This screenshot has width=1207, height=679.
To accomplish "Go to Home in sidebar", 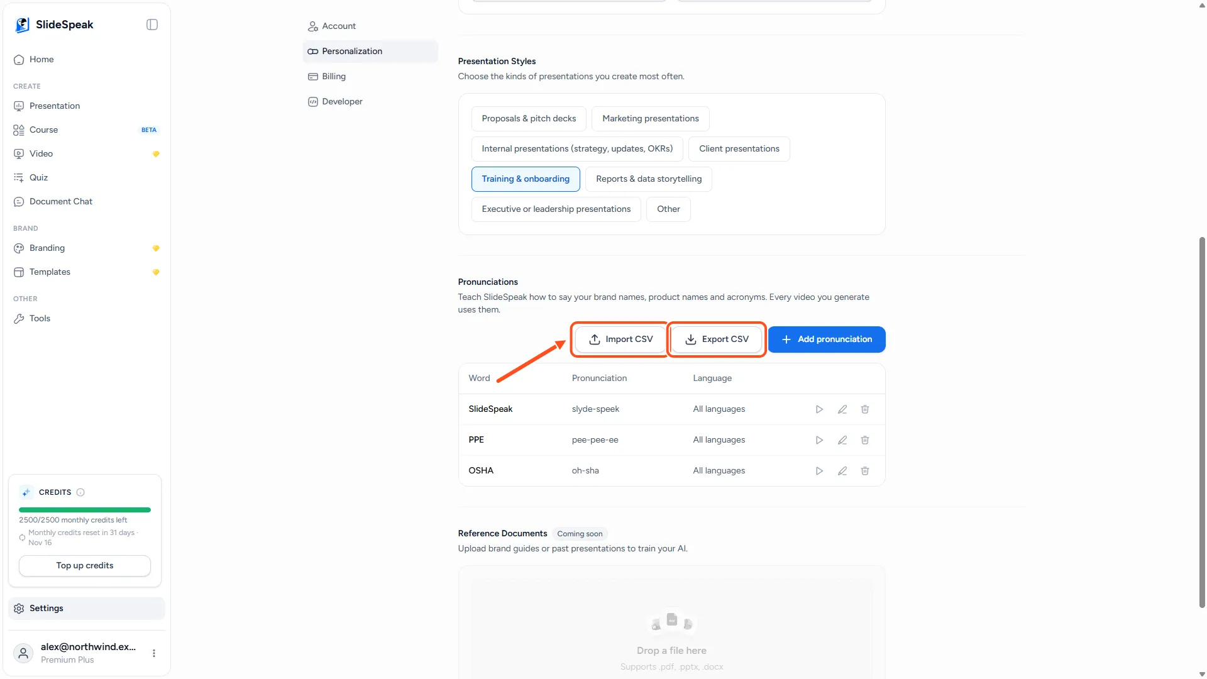I will (x=87, y=60).
